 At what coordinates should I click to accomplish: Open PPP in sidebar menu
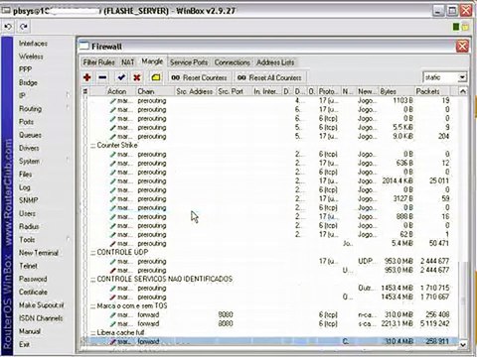coord(25,69)
